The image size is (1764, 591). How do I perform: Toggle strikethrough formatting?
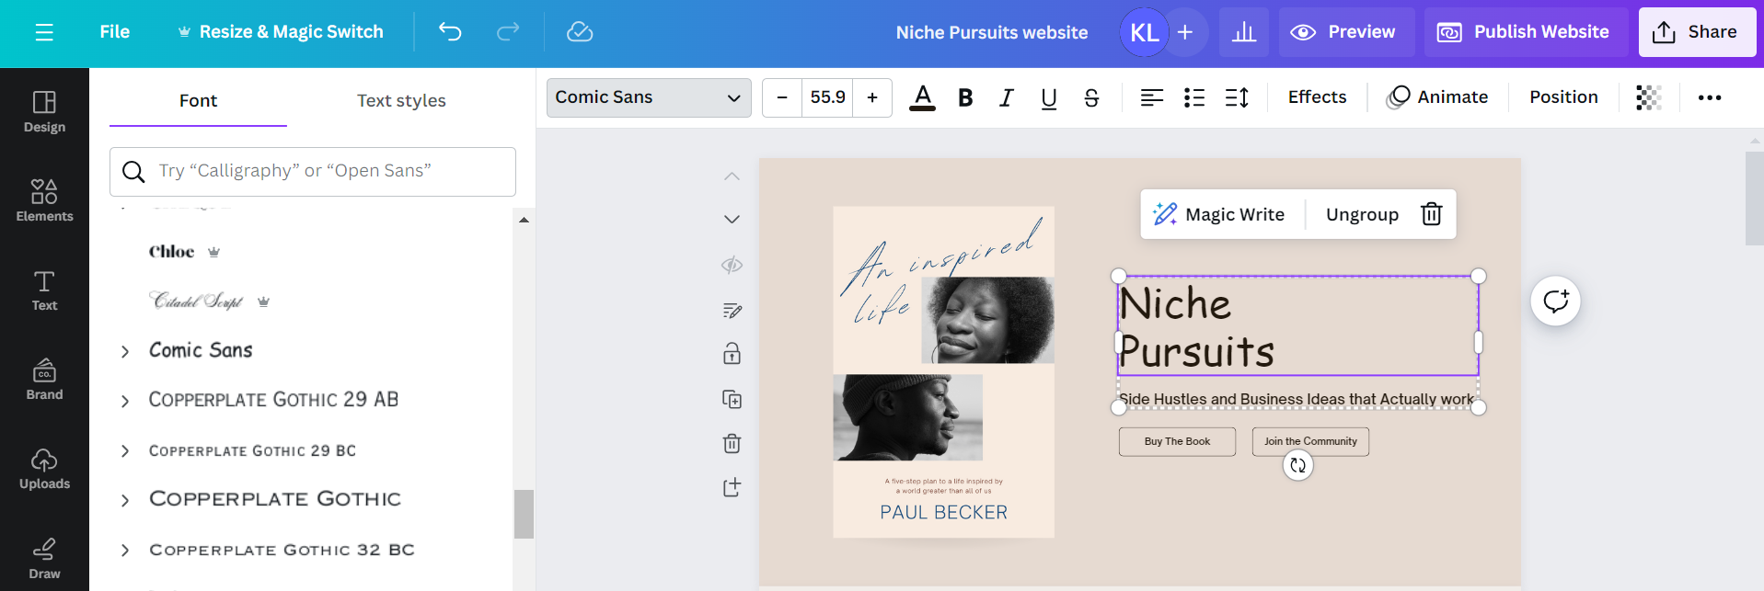coord(1091,97)
